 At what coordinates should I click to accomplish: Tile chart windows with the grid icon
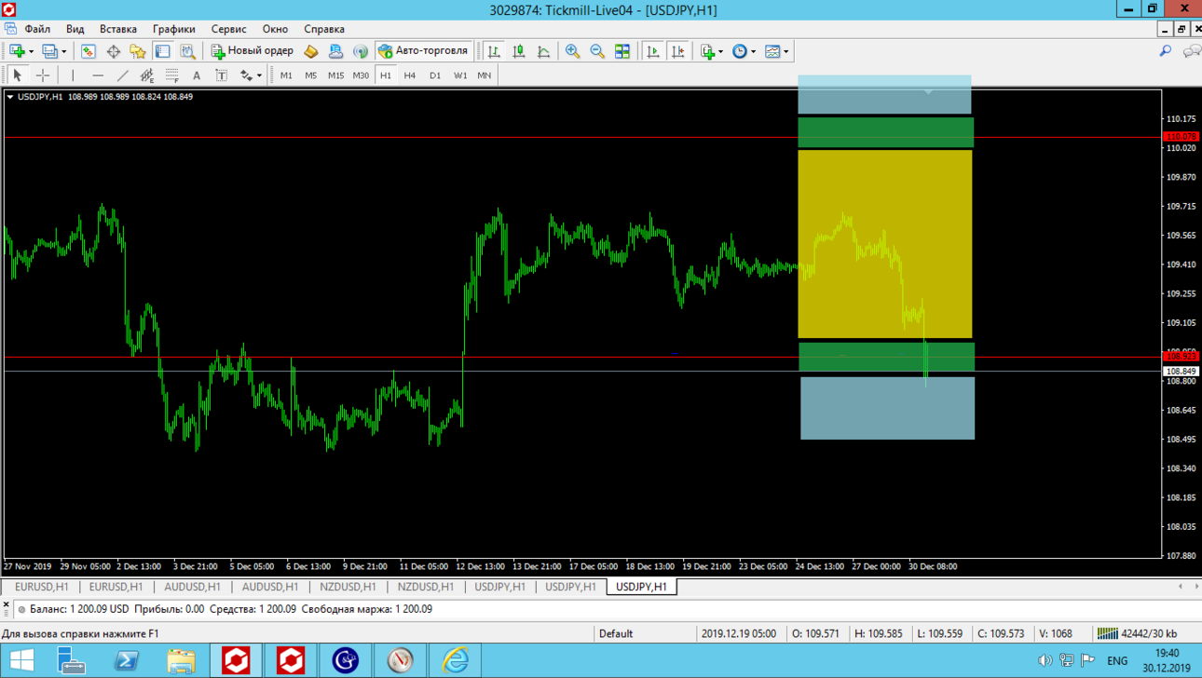coord(622,51)
